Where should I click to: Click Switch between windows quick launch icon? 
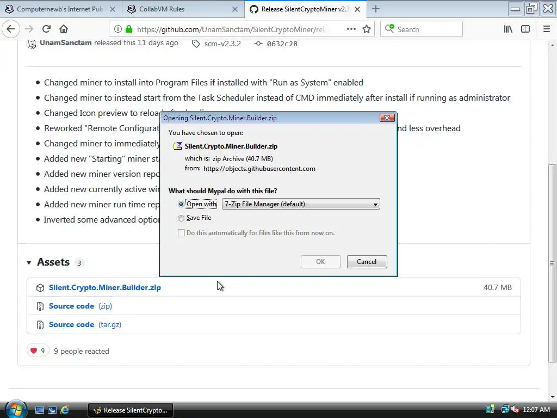(x=52, y=410)
